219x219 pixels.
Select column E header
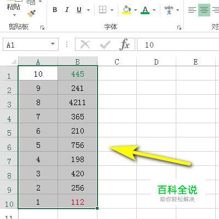point(195,62)
